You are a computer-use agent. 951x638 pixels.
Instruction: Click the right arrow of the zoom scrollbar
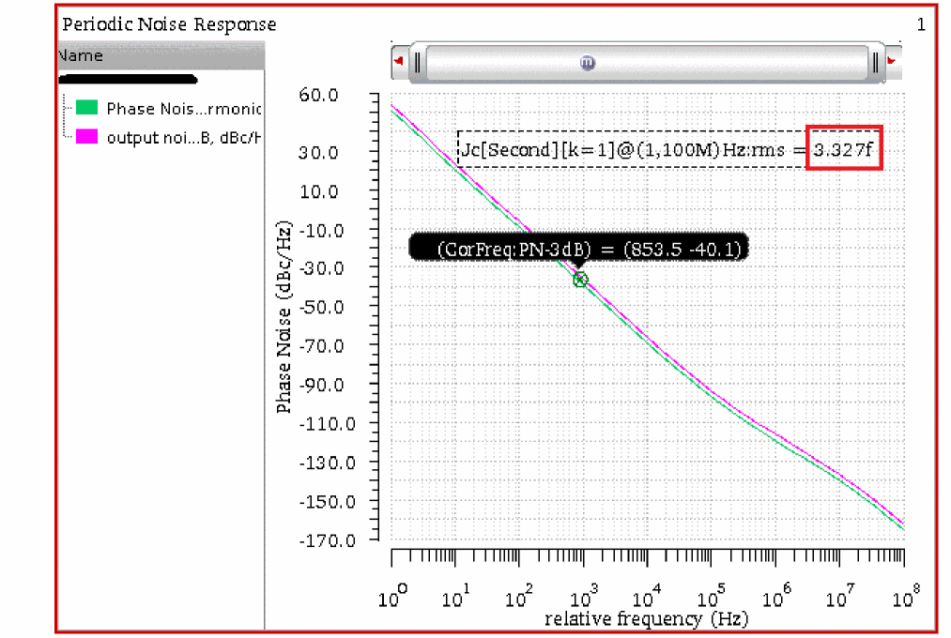tap(893, 62)
